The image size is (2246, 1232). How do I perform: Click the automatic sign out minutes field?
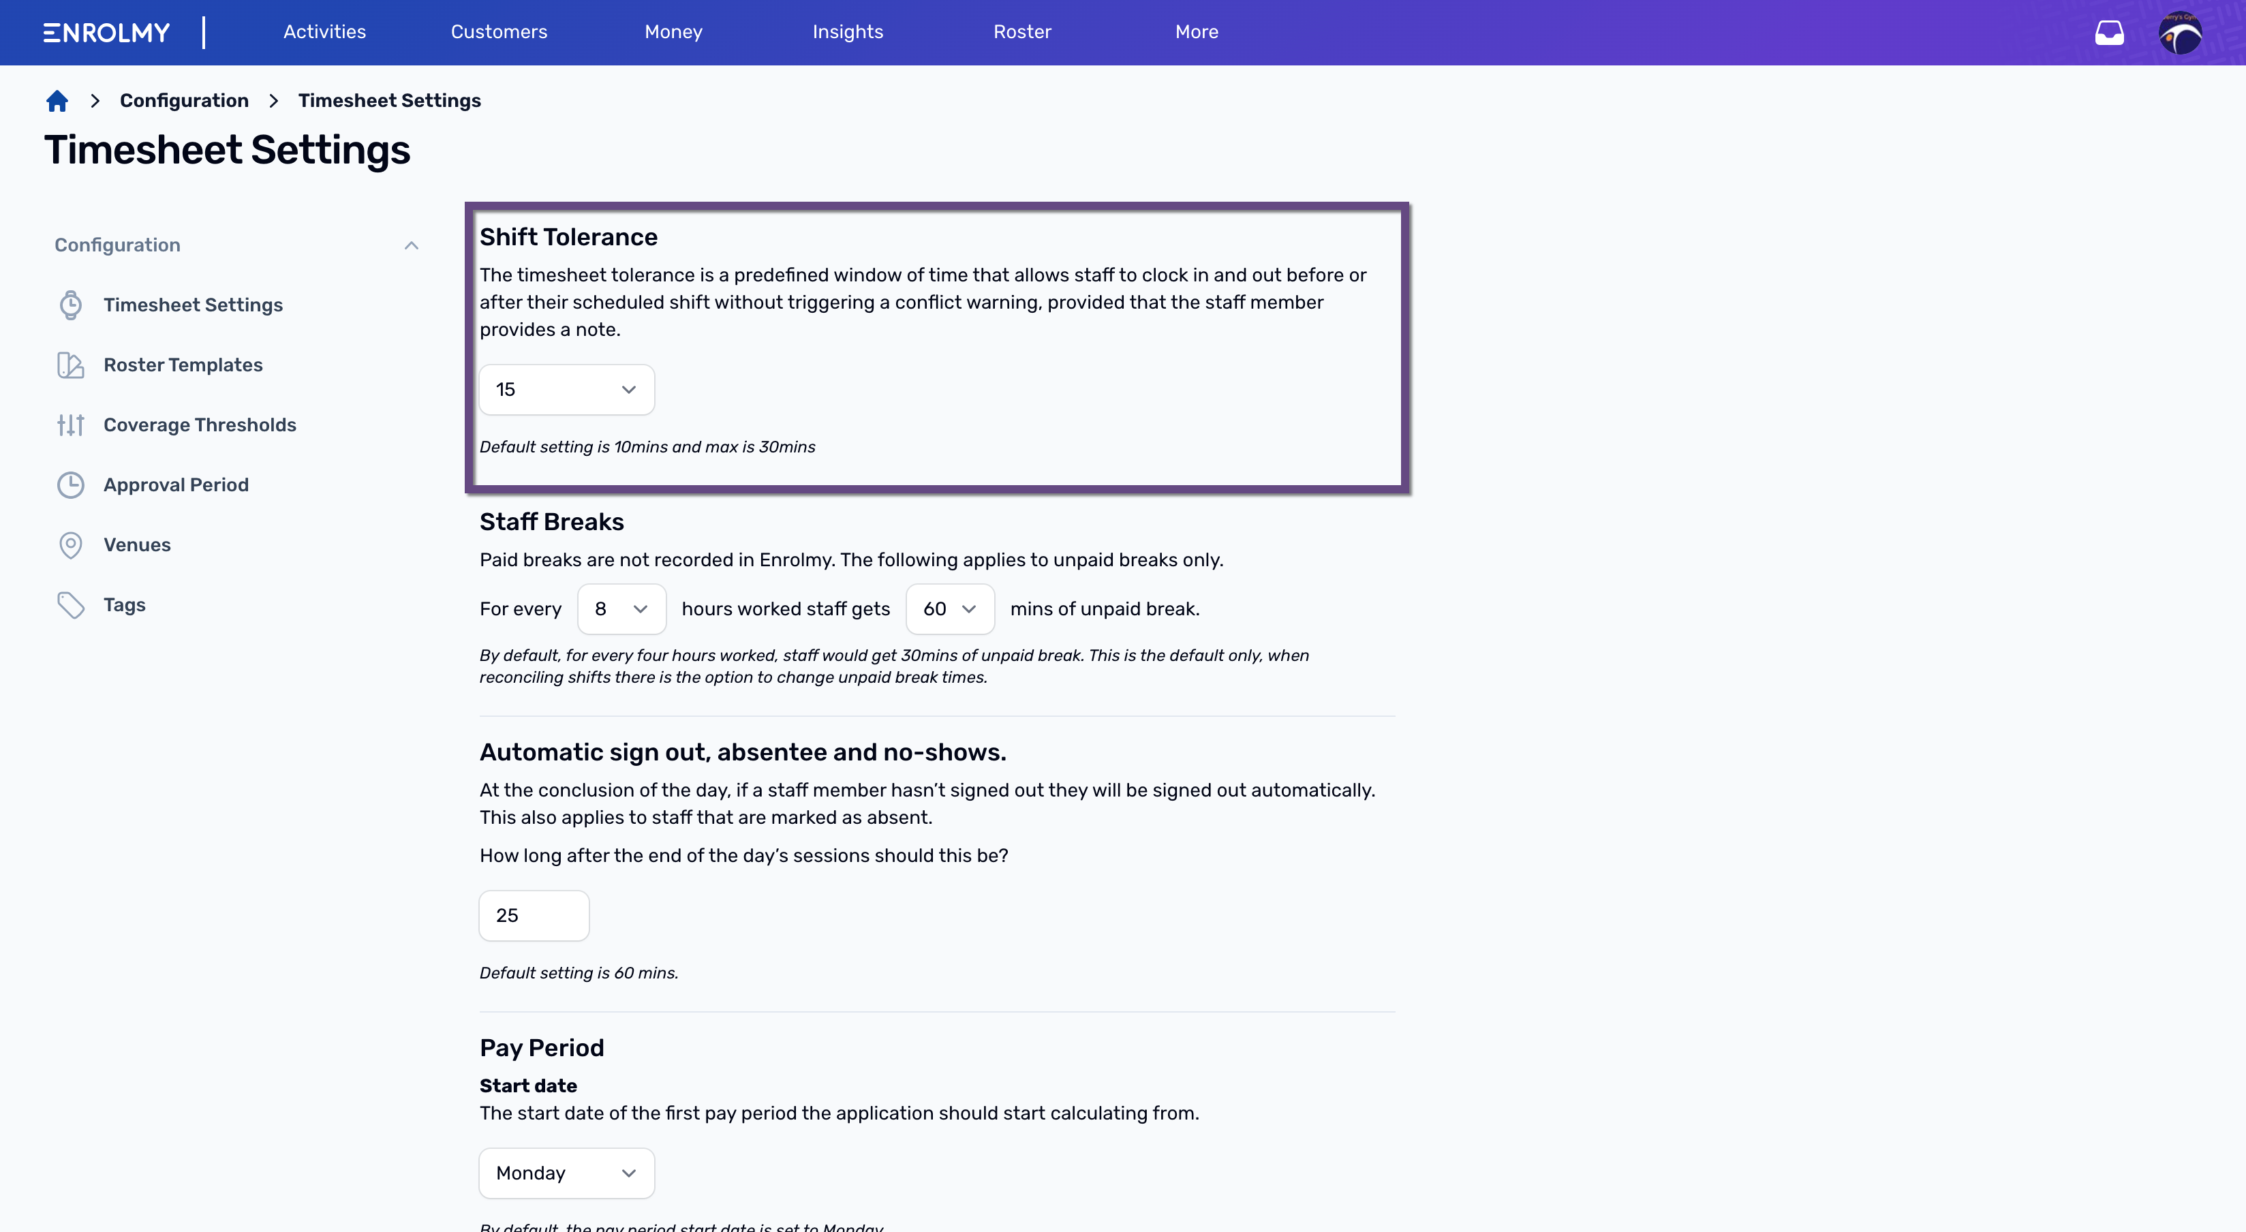point(534,916)
